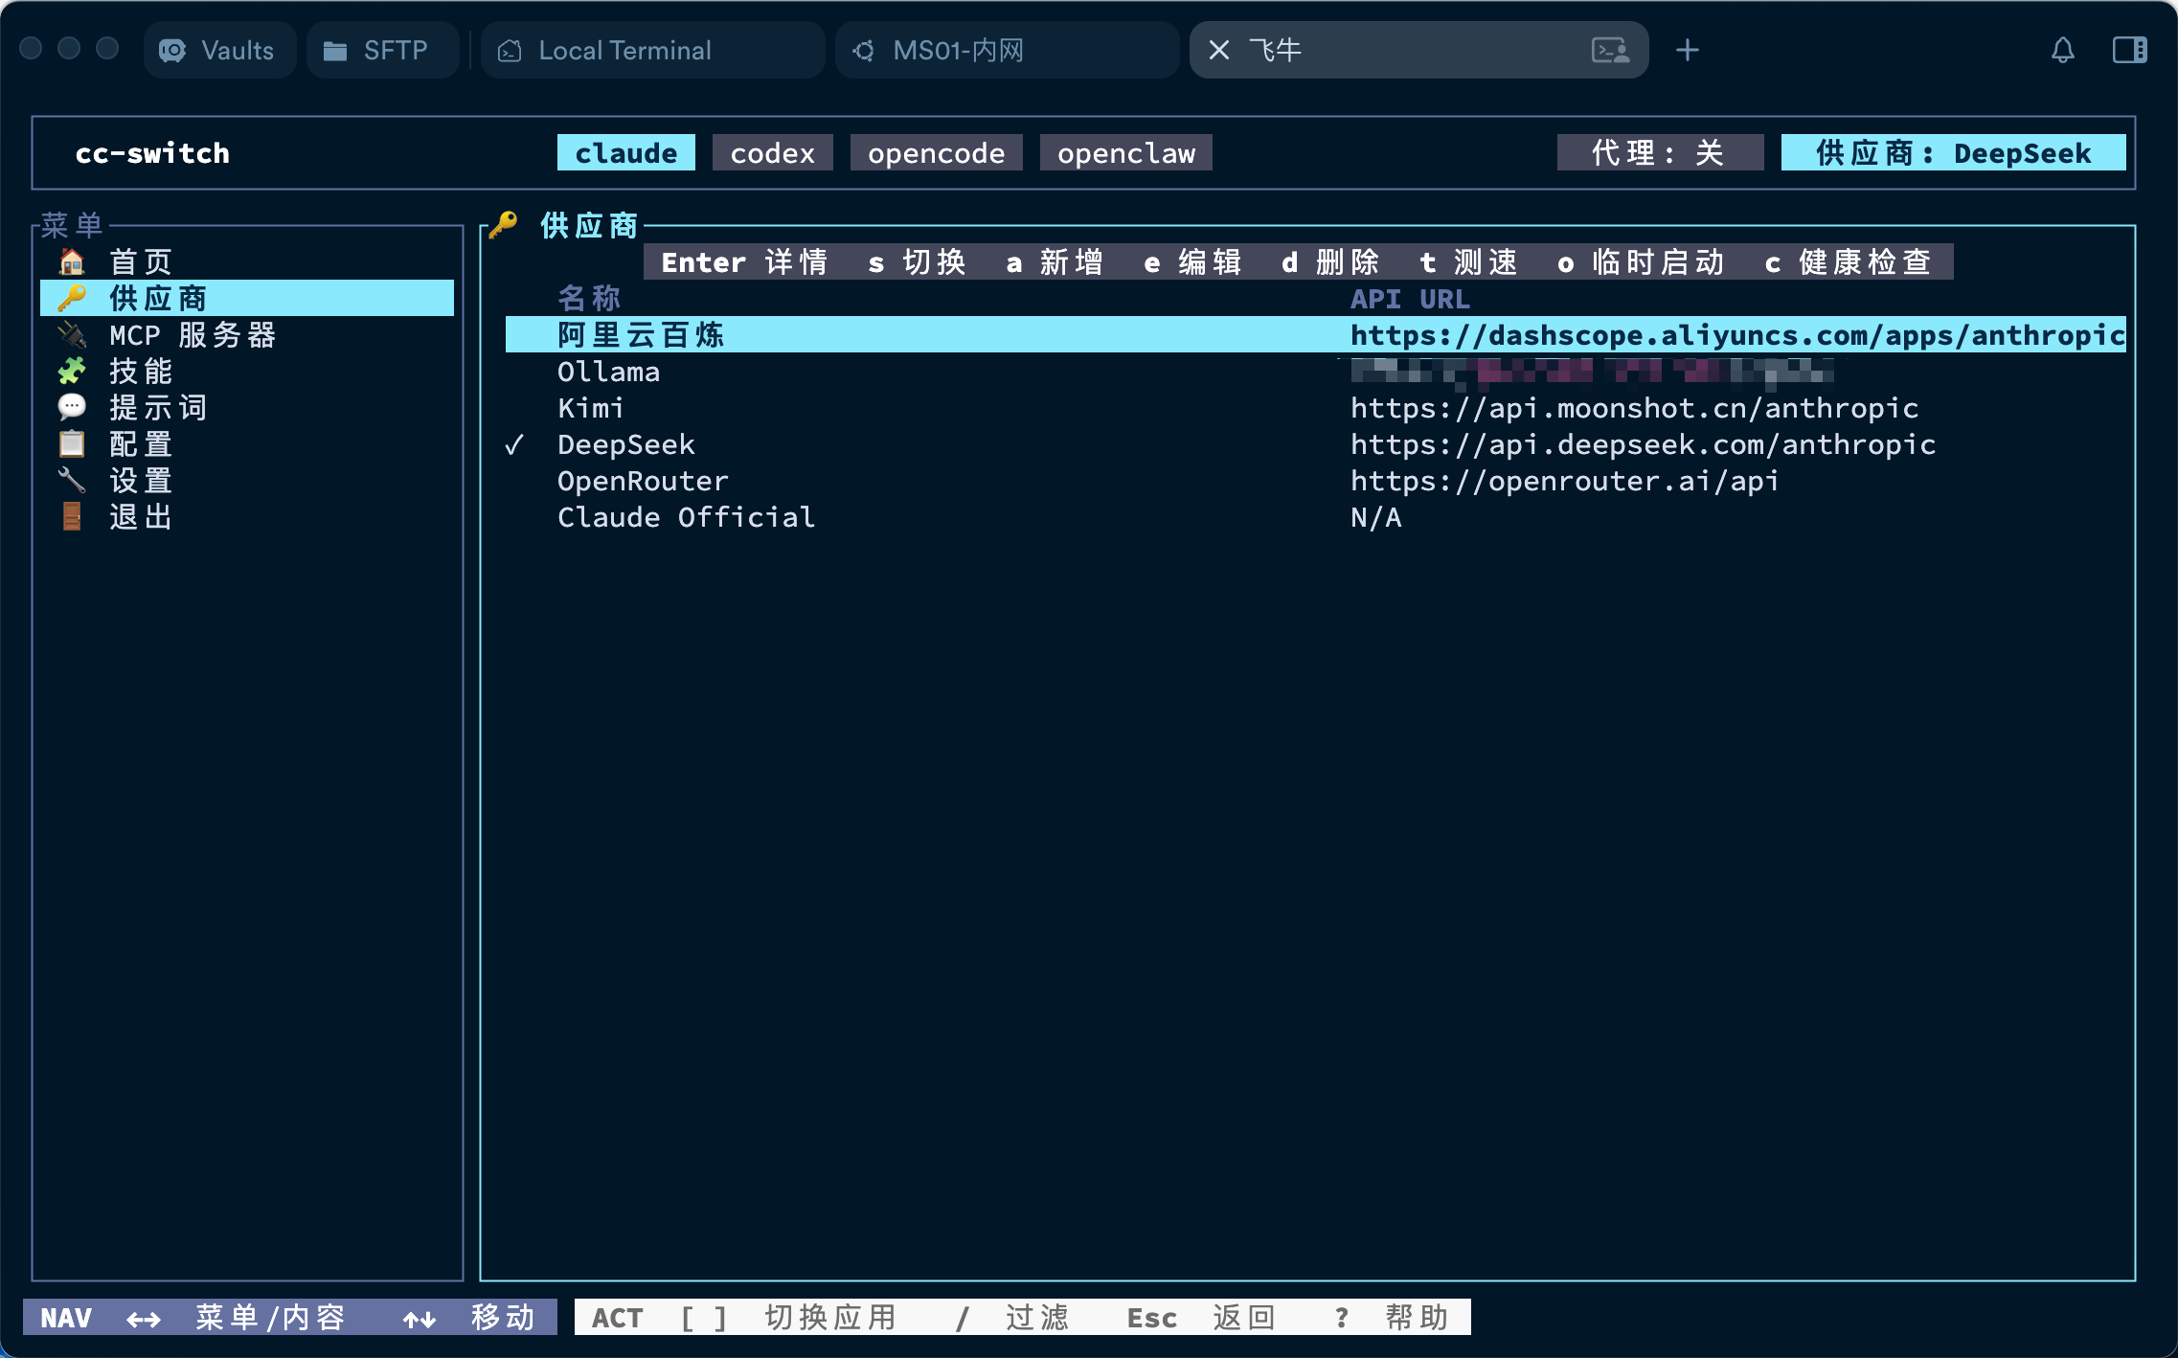Open 配置 menu item

click(247, 443)
